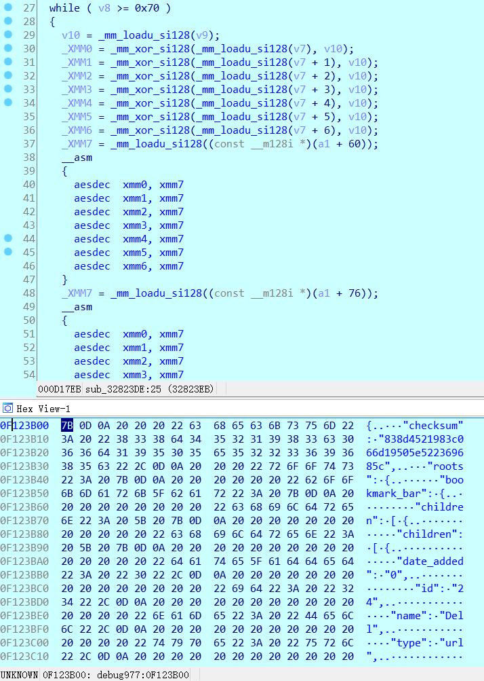The height and width of the screenshot is (681, 484).
Task: Click the 'while ( v8 >= 0x70 )' statement
Action: [110, 8]
